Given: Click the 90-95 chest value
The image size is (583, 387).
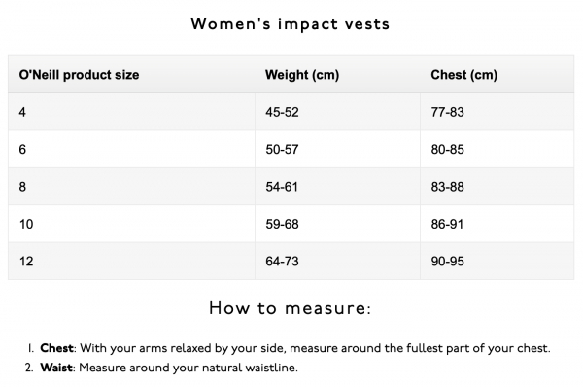Looking at the screenshot, I should (447, 262).
